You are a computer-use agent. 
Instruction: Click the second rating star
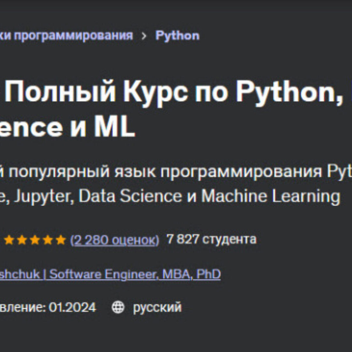22,240
